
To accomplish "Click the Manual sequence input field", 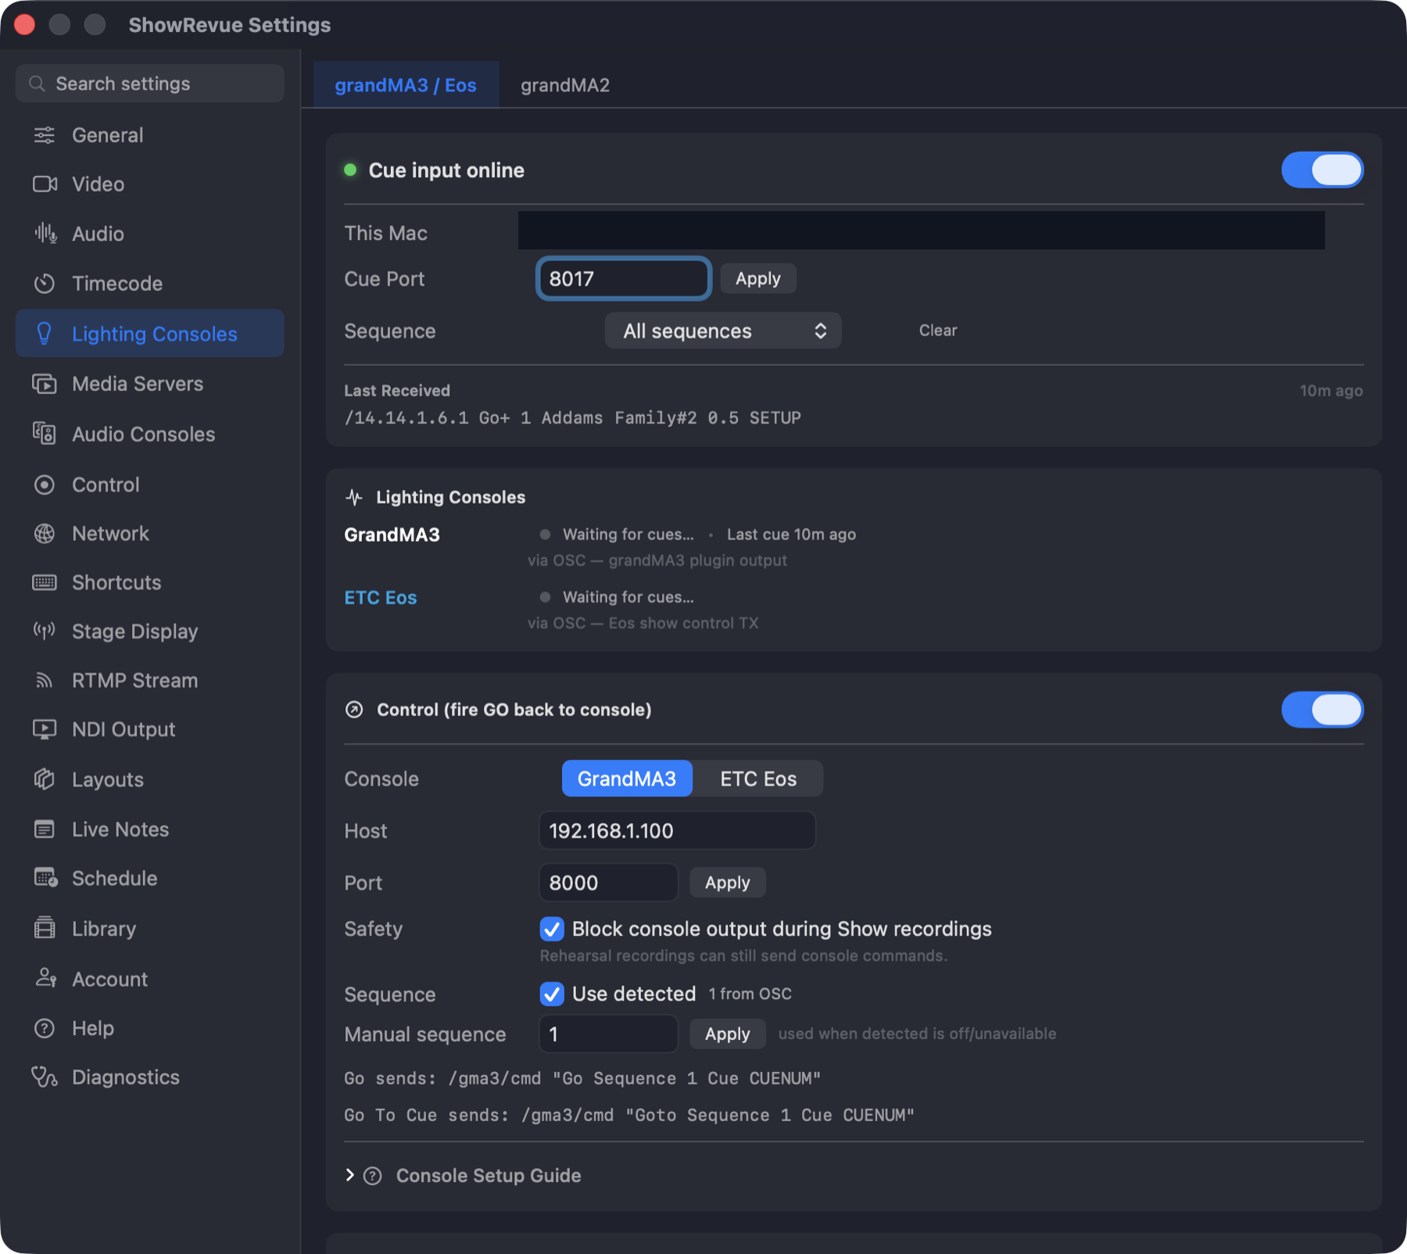I will pos(608,1034).
